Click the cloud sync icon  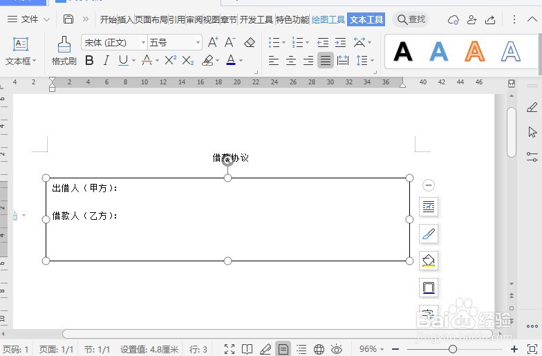coord(454,19)
